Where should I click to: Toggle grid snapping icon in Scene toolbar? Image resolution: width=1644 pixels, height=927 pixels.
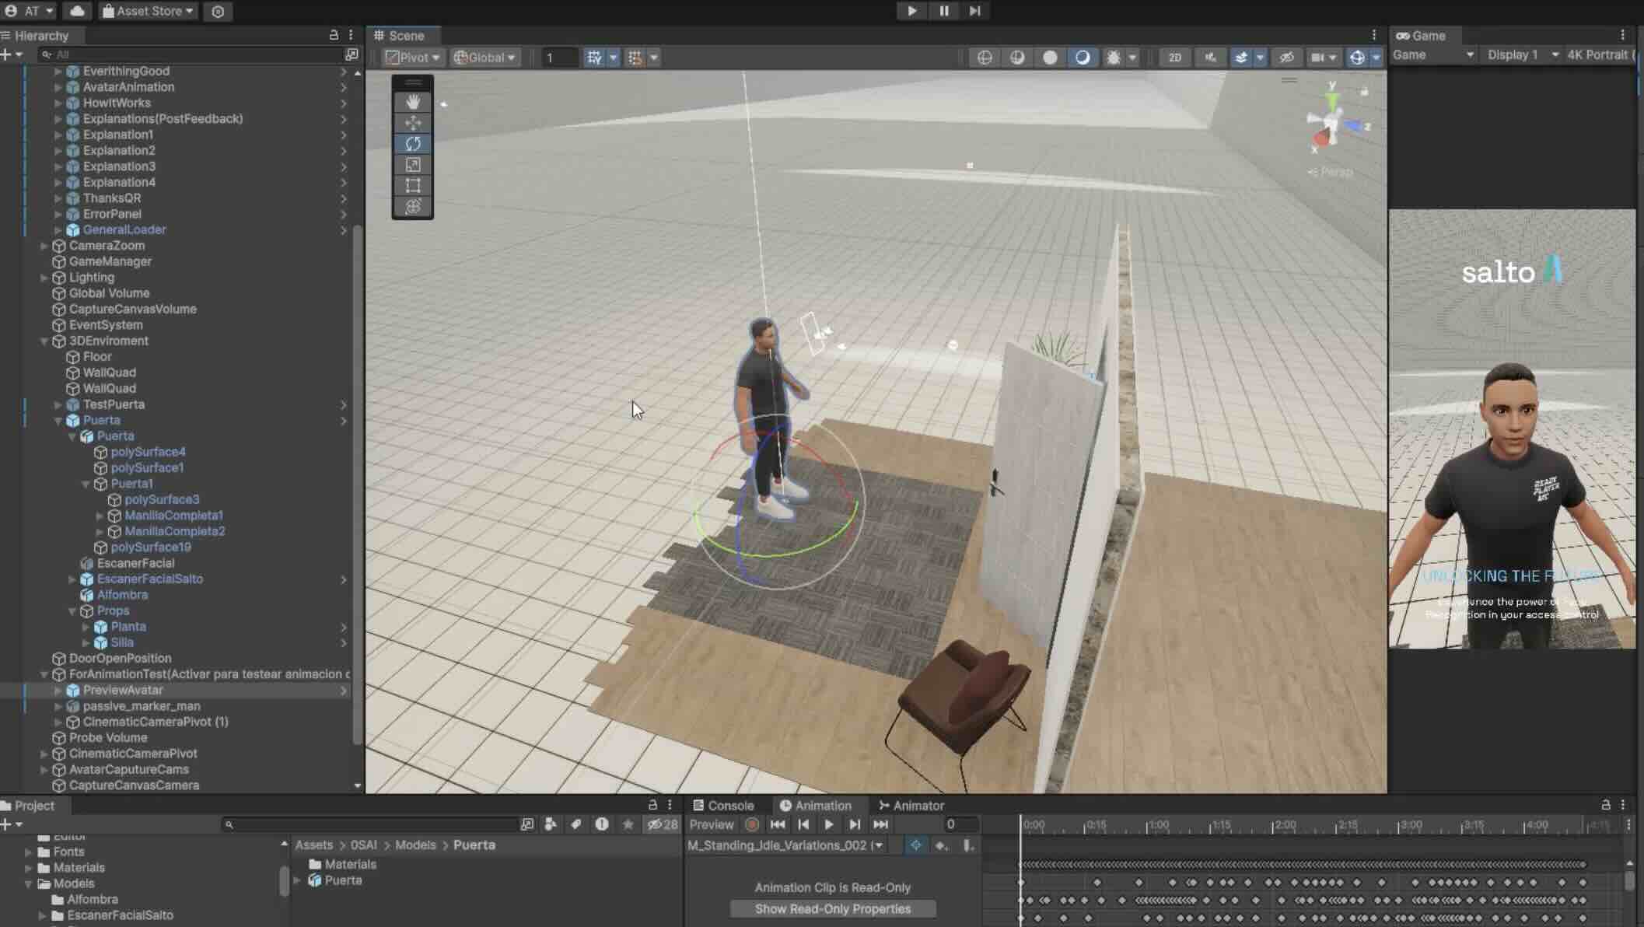[594, 58]
